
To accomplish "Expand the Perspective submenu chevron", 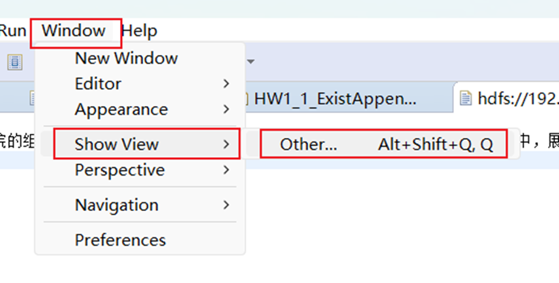I will pyautogui.click(x=226, y=170).
